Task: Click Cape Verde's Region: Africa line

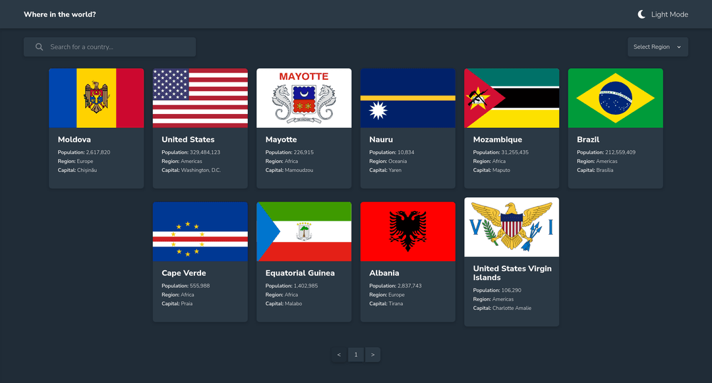Action: pyautogui.click(x=178, y=295)
